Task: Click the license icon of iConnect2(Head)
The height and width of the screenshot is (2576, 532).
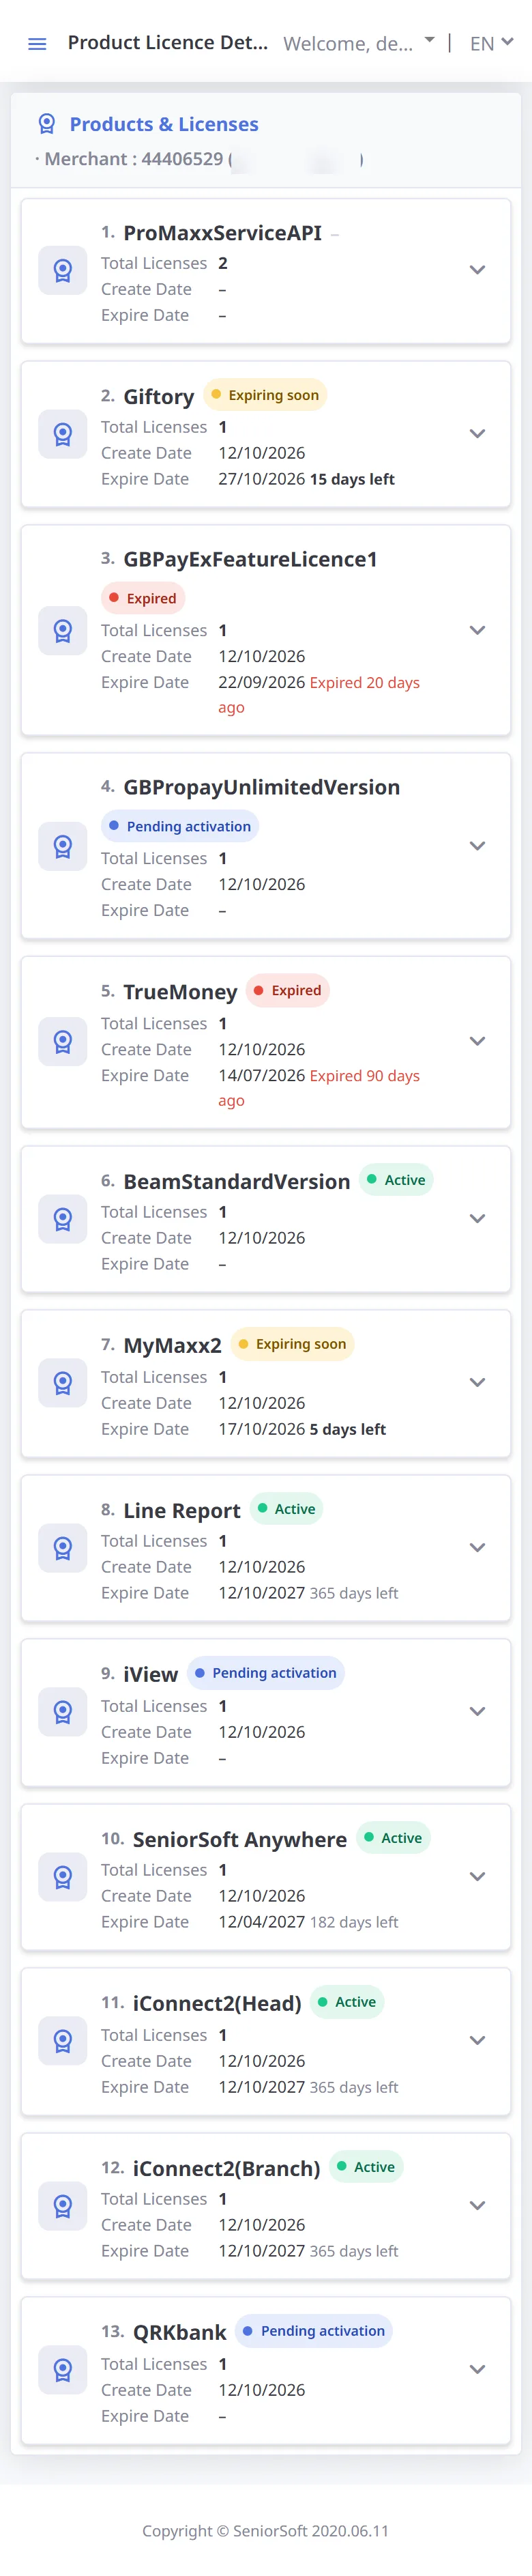Action: (62, 2041)
